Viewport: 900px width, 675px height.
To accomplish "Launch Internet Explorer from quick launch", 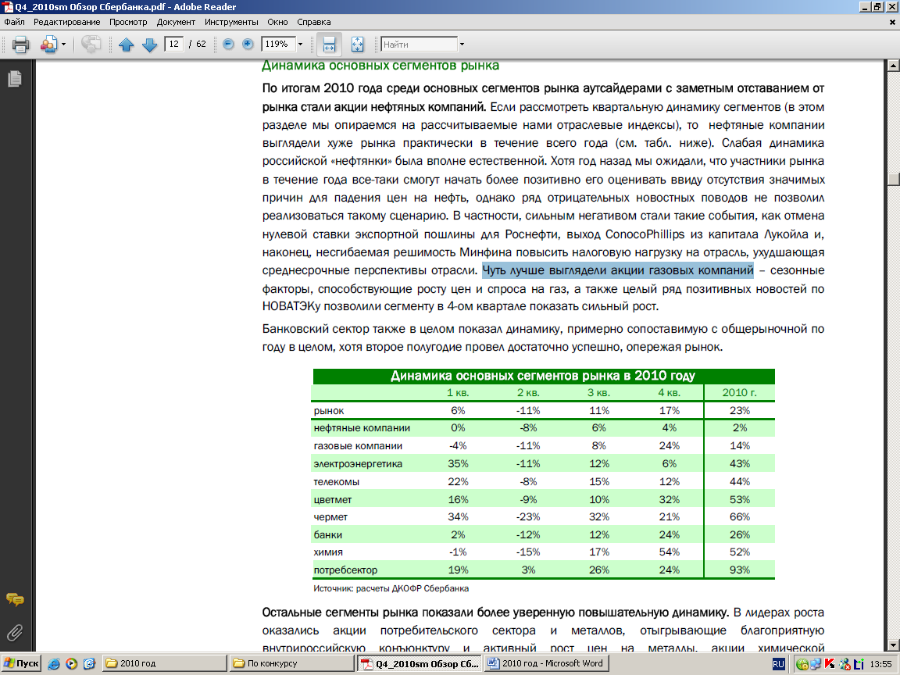I will (54, 664).
